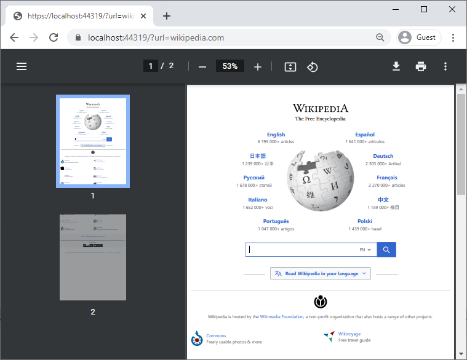This screenshot has height=360, width=467.
Task: Reload the browser page
Action: (54, 37)
